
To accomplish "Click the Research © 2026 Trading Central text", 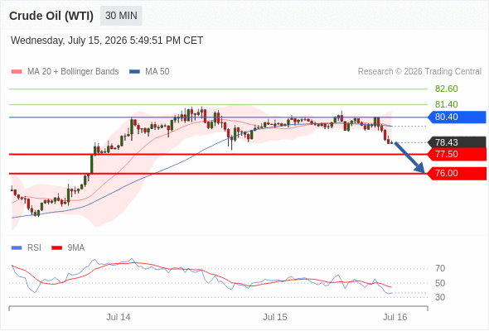I will point(419,72).
